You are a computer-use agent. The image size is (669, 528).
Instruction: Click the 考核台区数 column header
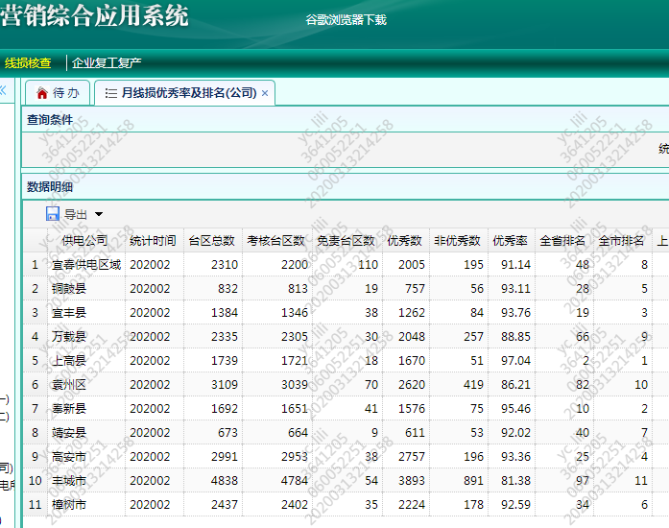pos(276,240)
